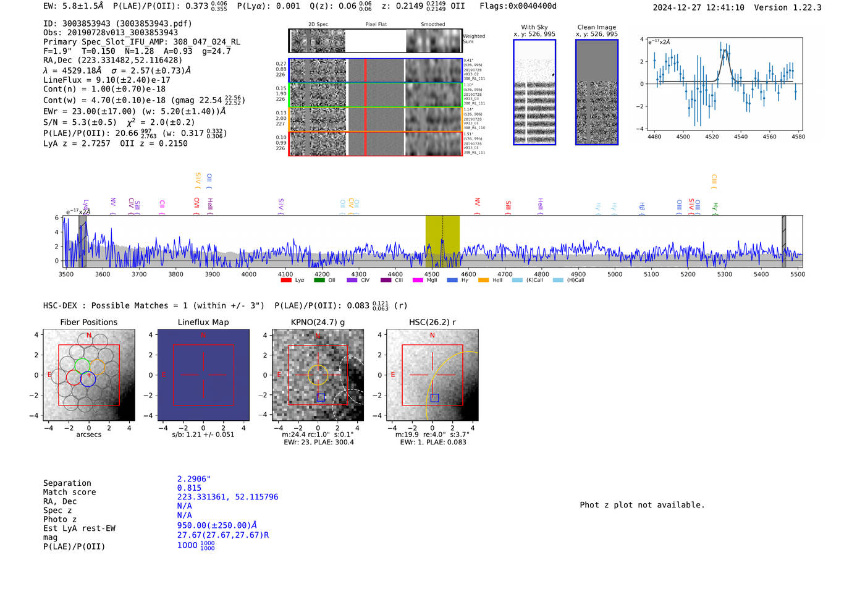This screenshot has width=865, height=589.
Task: Select the With Sky detector image
Action: click(534, 92)
